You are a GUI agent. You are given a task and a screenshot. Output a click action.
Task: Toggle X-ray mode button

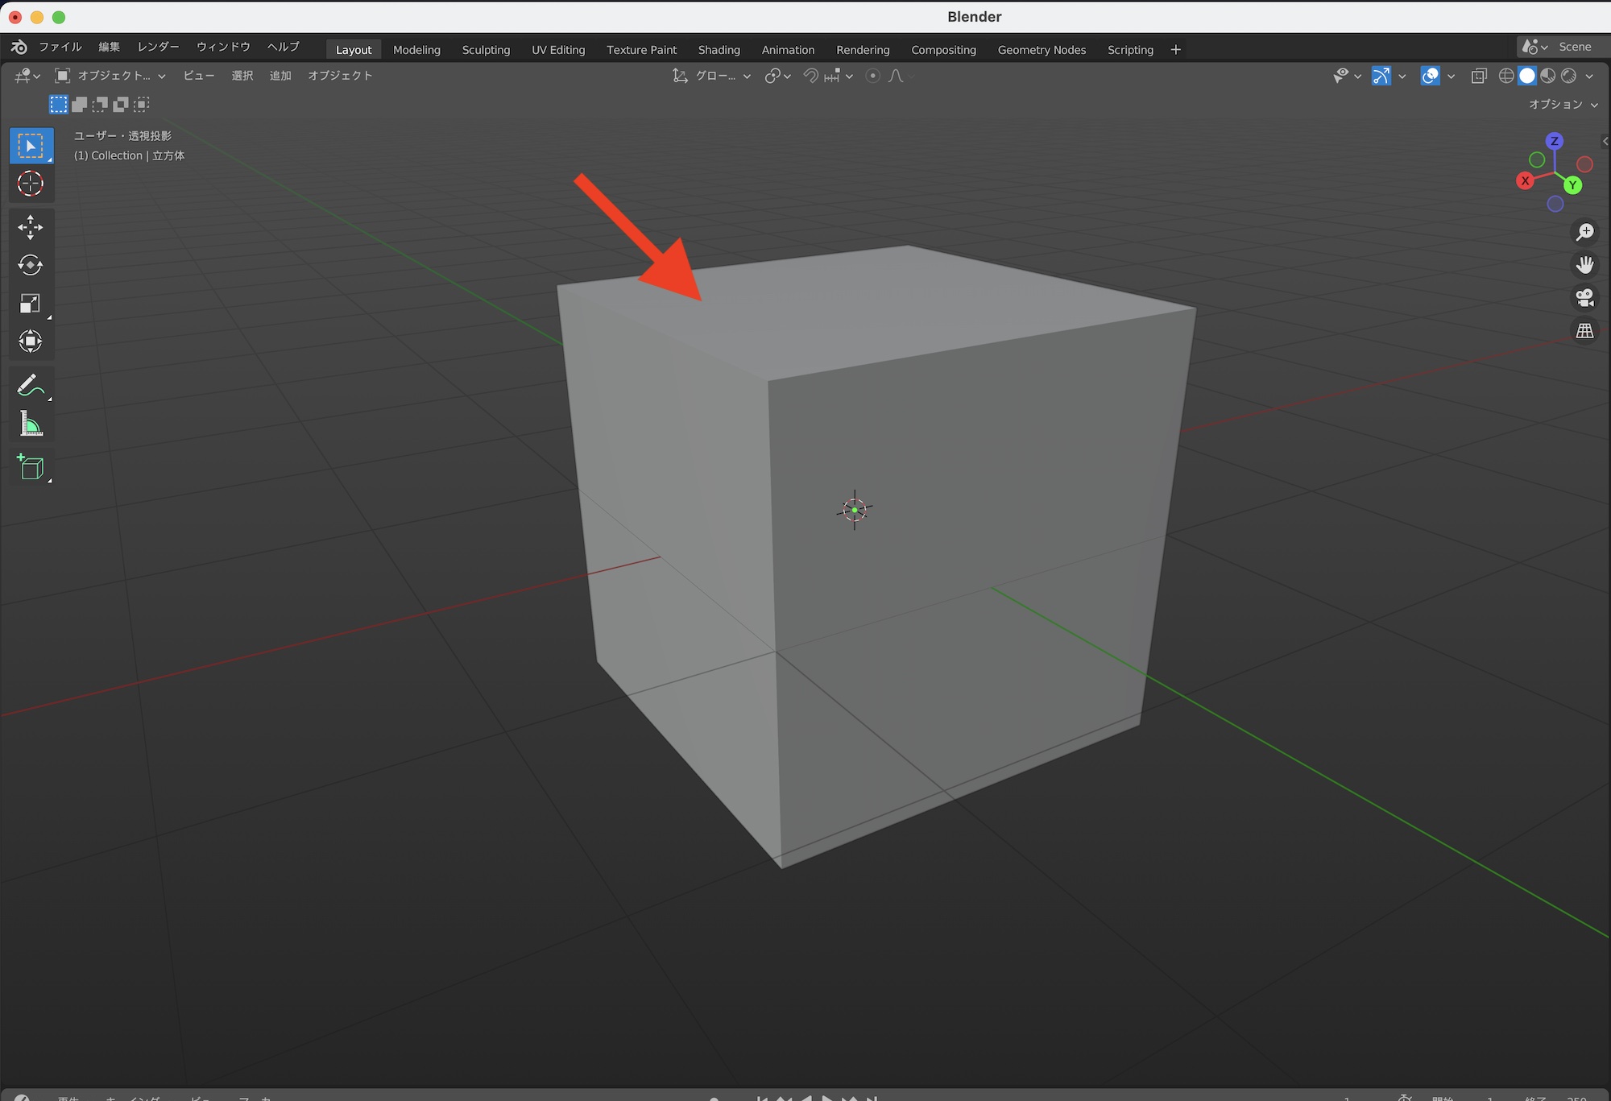1479,76
